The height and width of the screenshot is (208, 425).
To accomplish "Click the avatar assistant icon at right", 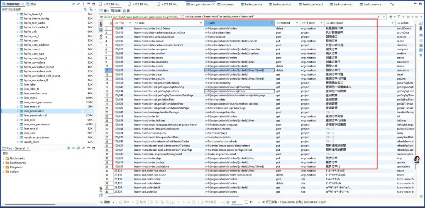I will coord(417,160).
